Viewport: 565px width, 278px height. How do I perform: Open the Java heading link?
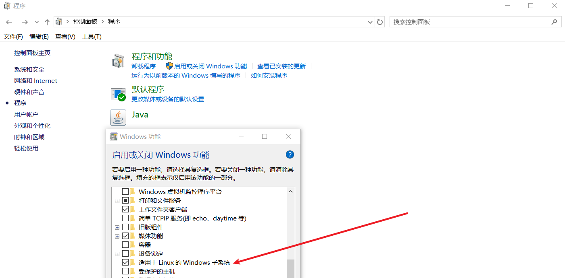[x=140, y=115]
